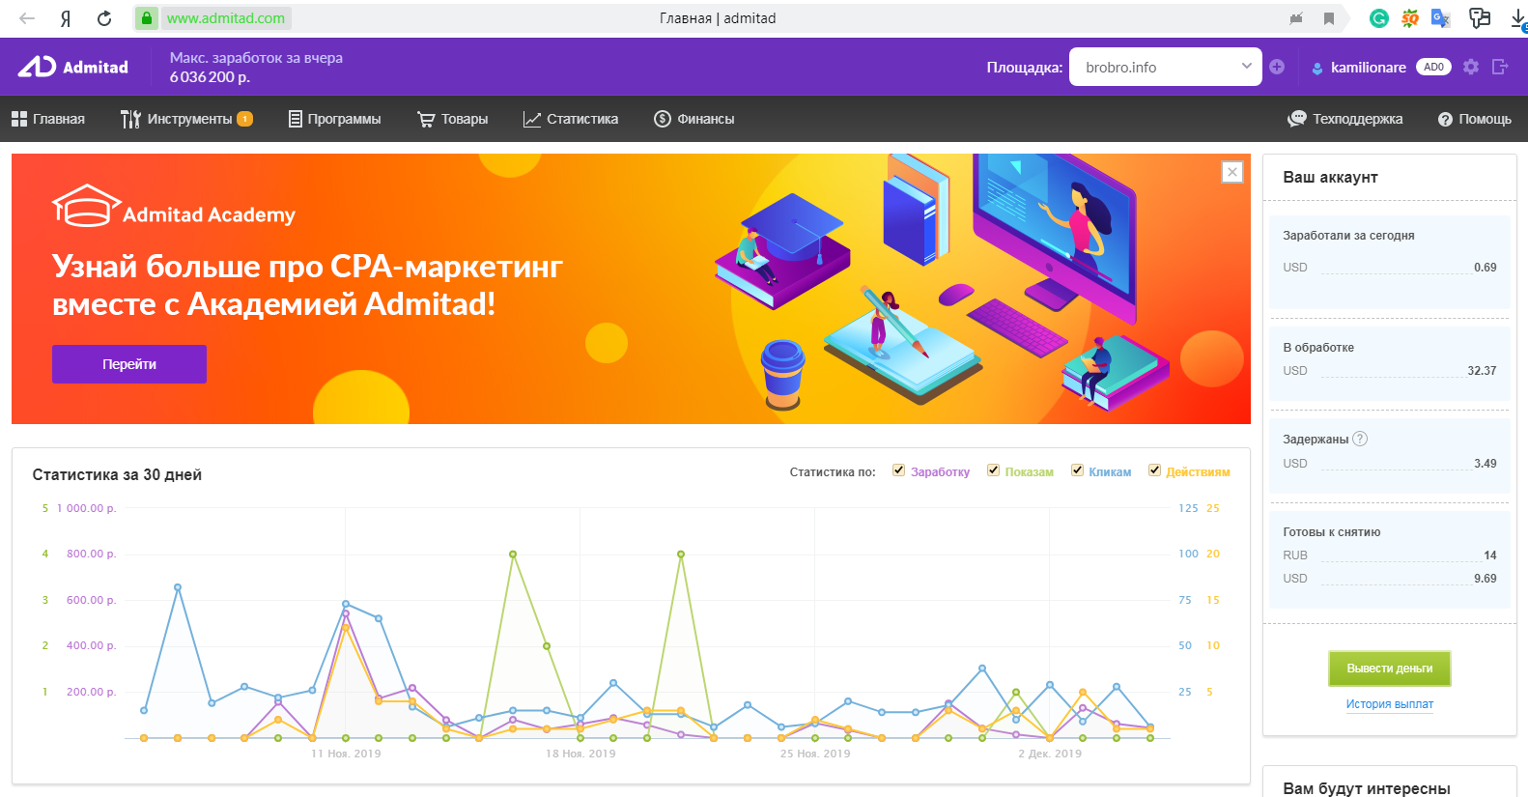Click the green lock security icon
The height and width of the screenshot is (797, 1528).
(147, 18)
